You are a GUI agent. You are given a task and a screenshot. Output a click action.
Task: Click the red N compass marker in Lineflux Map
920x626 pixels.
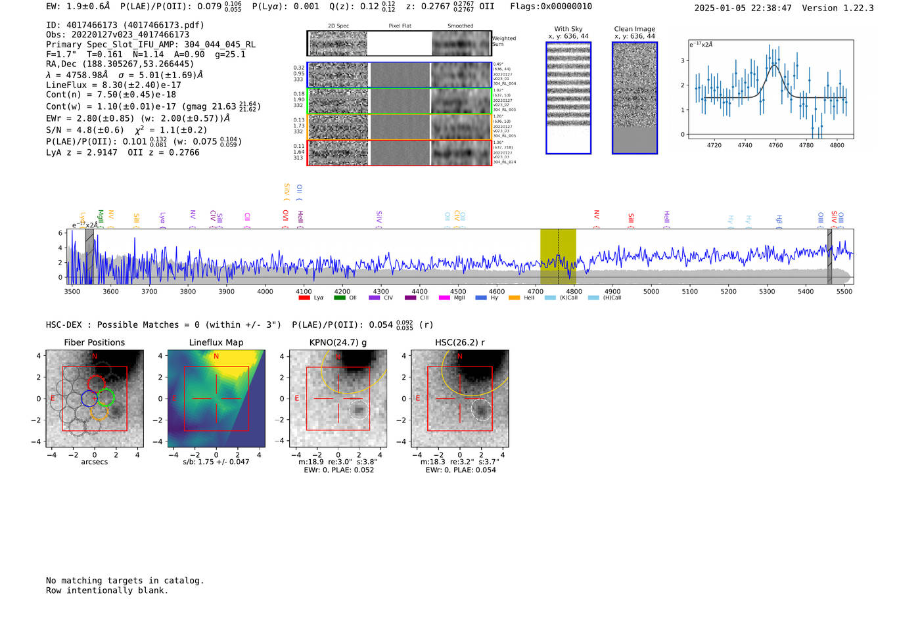tap(216, 357)
